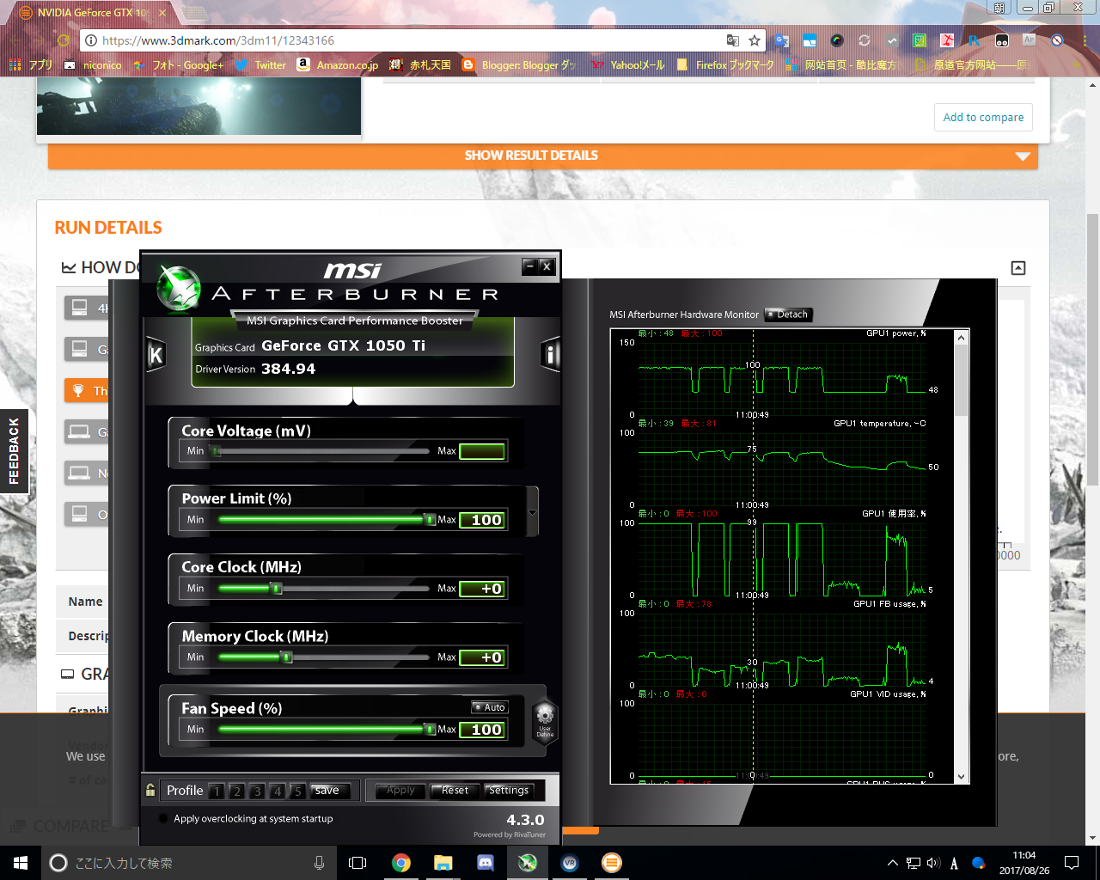Select Afterburner profile slot 3
Image resolution: width=1100 pixels, height=880 pixels.
click(257, 791)
